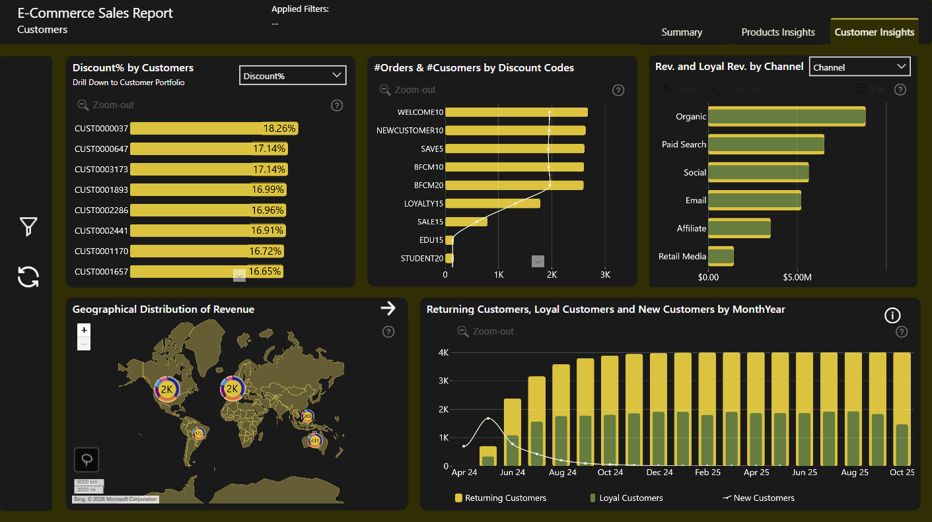Zoom in map with plus button

point(84,330)
